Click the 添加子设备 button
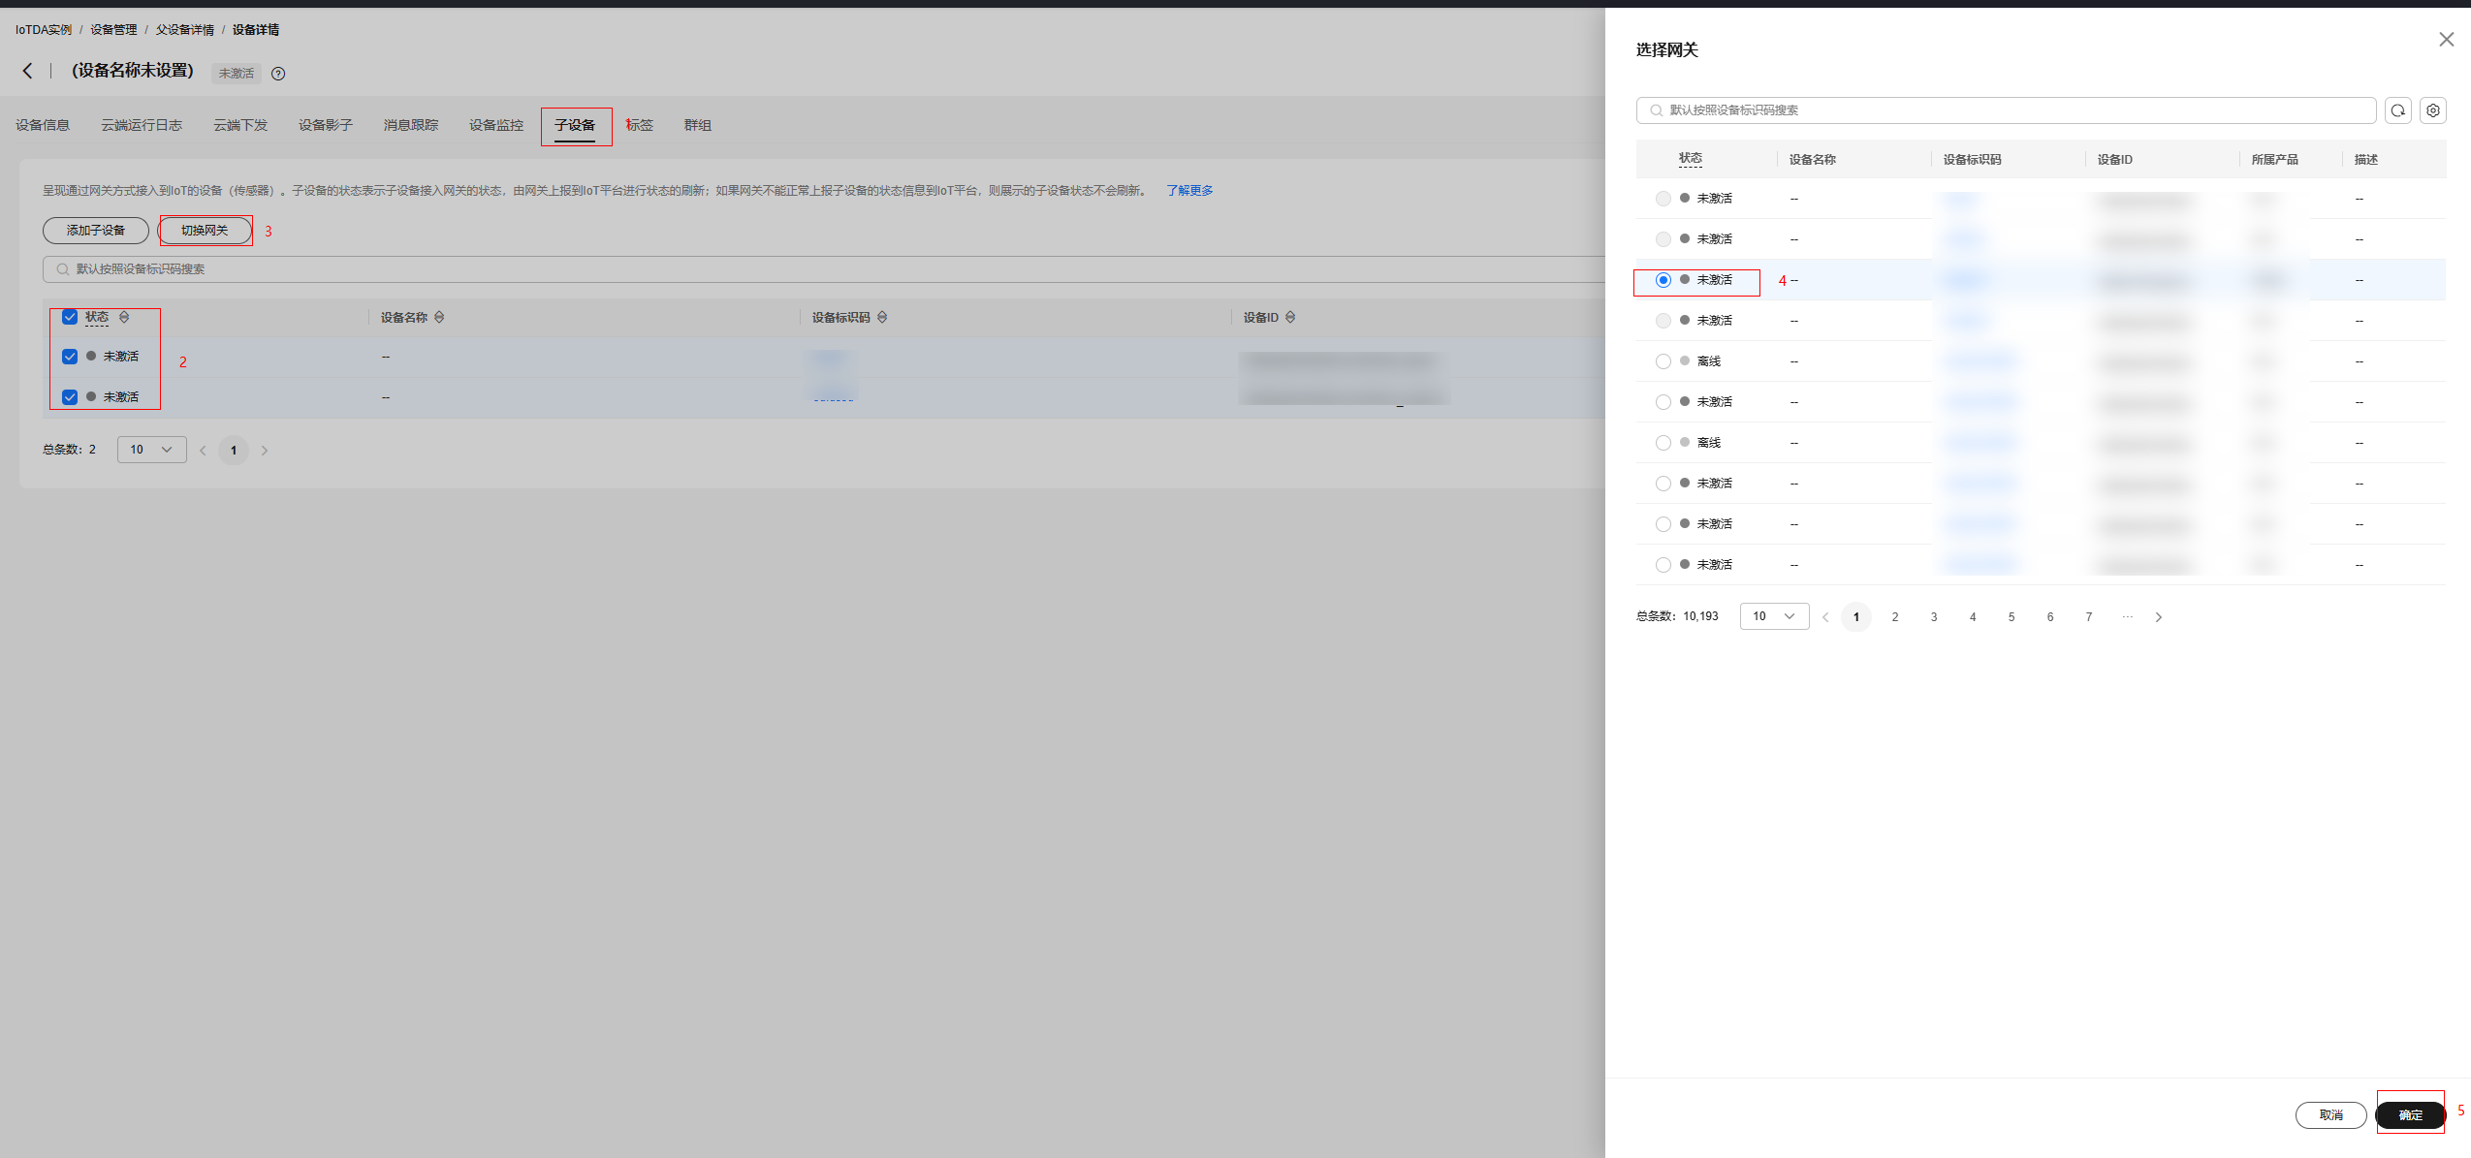This screenshot has height=1158, width=2471. [96, 231]
